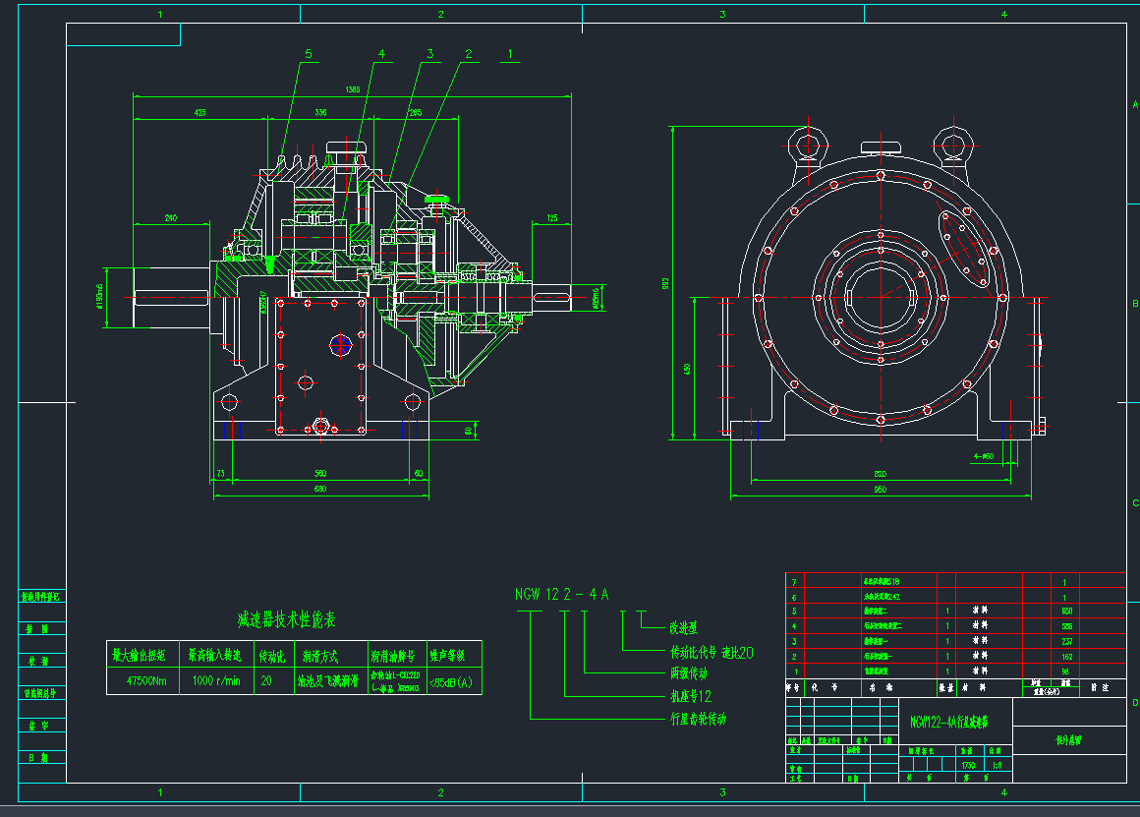Click zone marker 3 on top border
This screenshot has width=1140, height=817.
tap(722, 15)
